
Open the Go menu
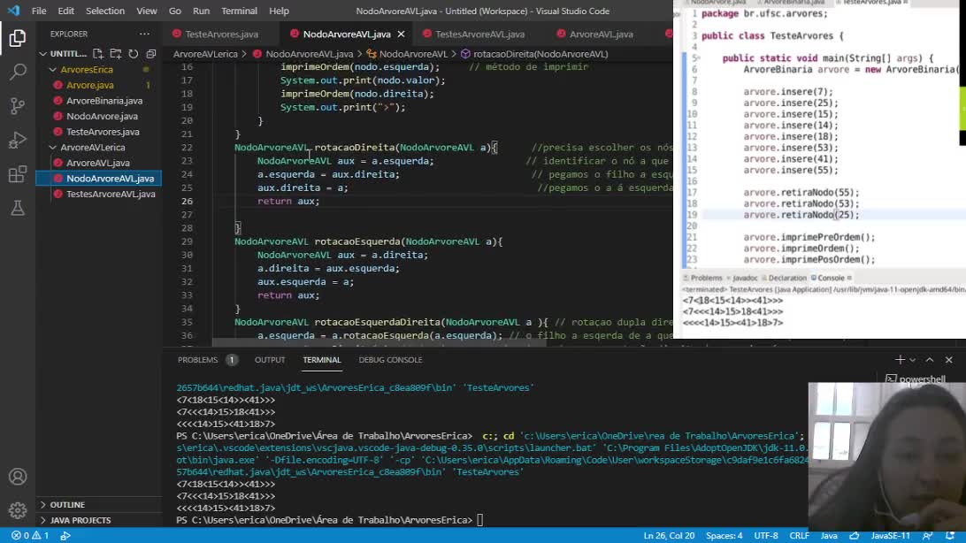(x=175, y=11)
